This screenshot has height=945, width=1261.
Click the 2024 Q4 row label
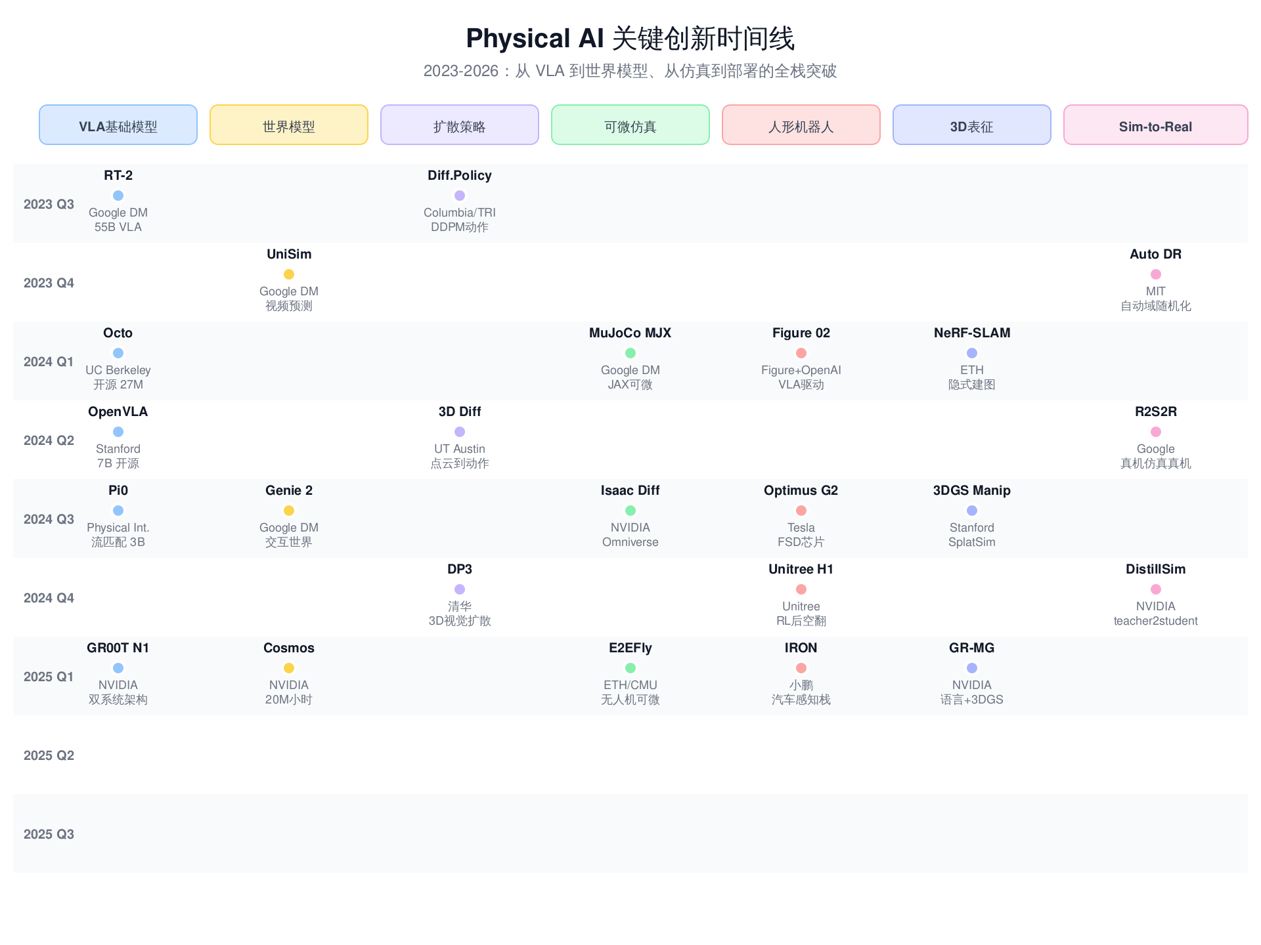49,598
